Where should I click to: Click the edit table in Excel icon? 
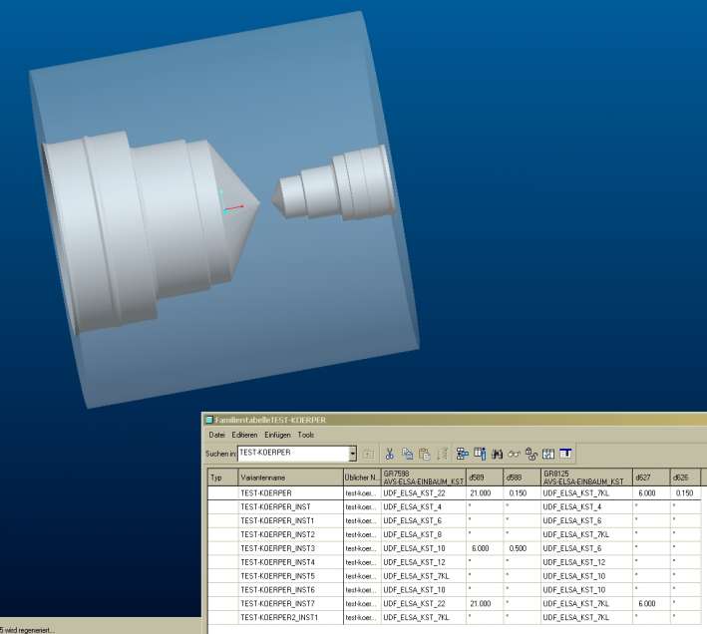coord(565,454)
